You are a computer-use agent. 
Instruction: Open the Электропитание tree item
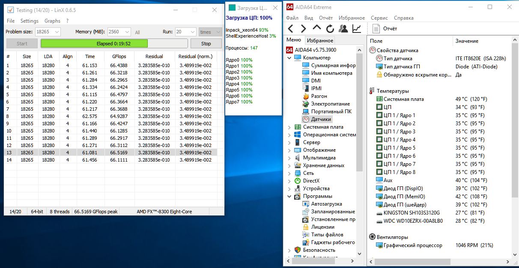click(326, 104)
